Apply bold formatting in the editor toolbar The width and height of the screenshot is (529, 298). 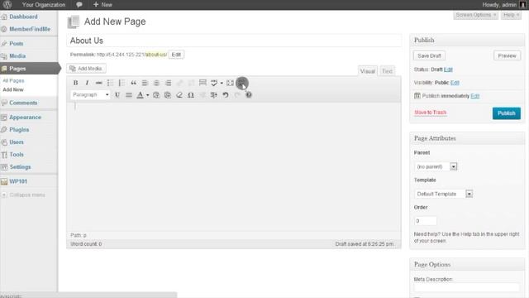point(75,83)
